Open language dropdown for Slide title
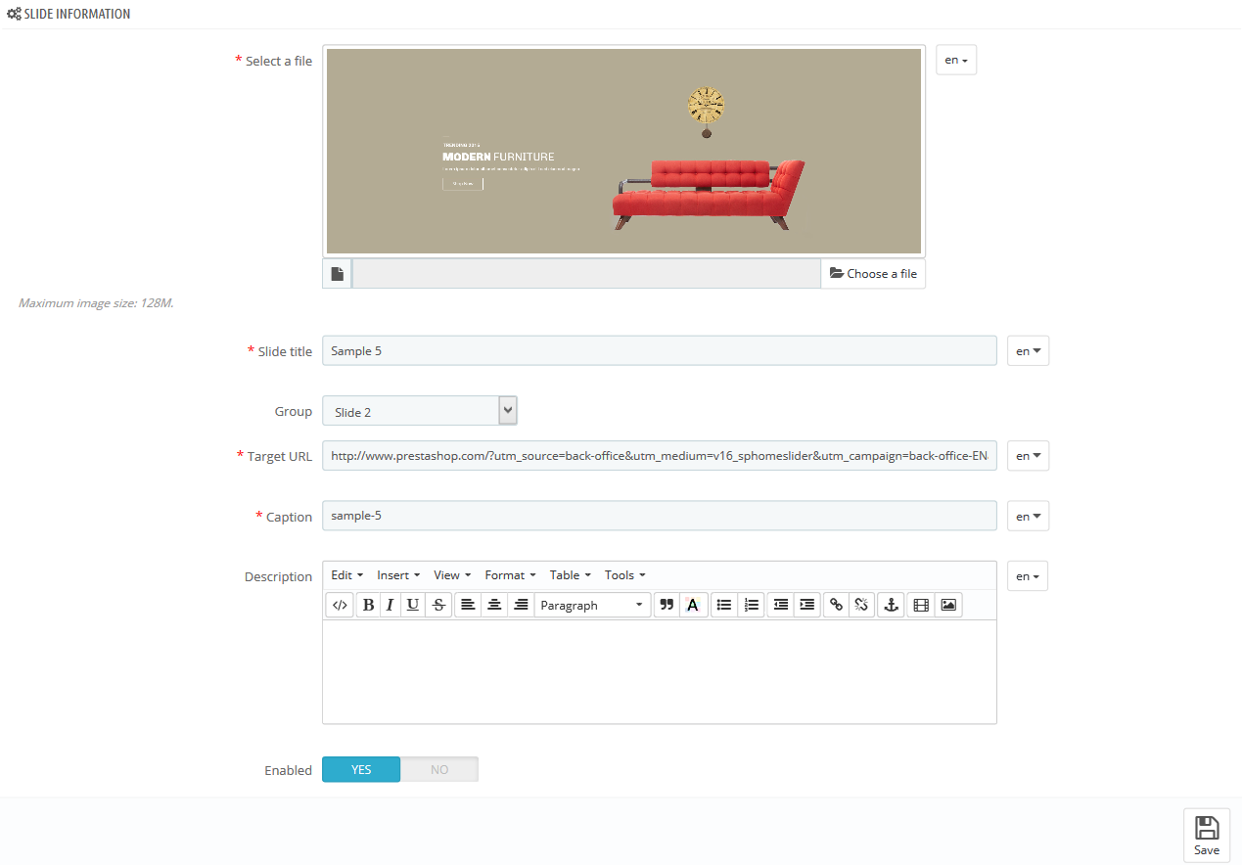The image size is (1242, 865). (x=1028, y=350)
